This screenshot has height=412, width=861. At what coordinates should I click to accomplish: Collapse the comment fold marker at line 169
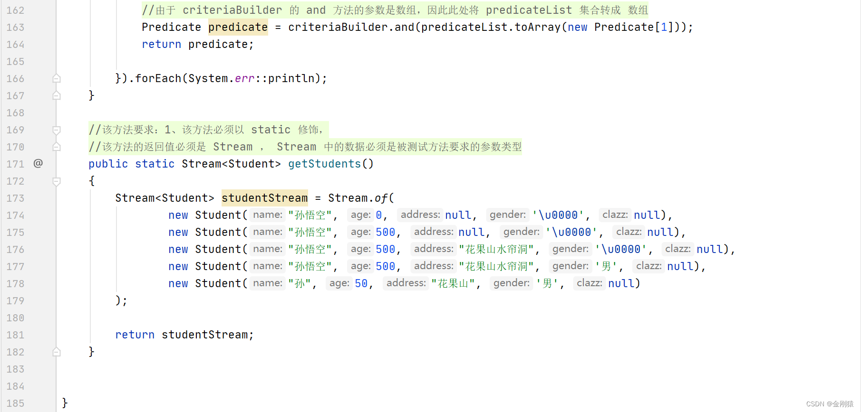click(57, 130)
